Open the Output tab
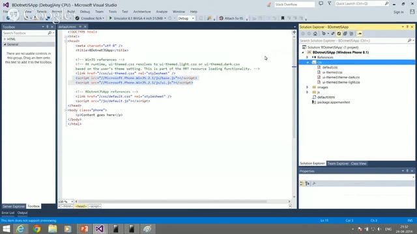This screenshot has width=417, height=234. 22,213
